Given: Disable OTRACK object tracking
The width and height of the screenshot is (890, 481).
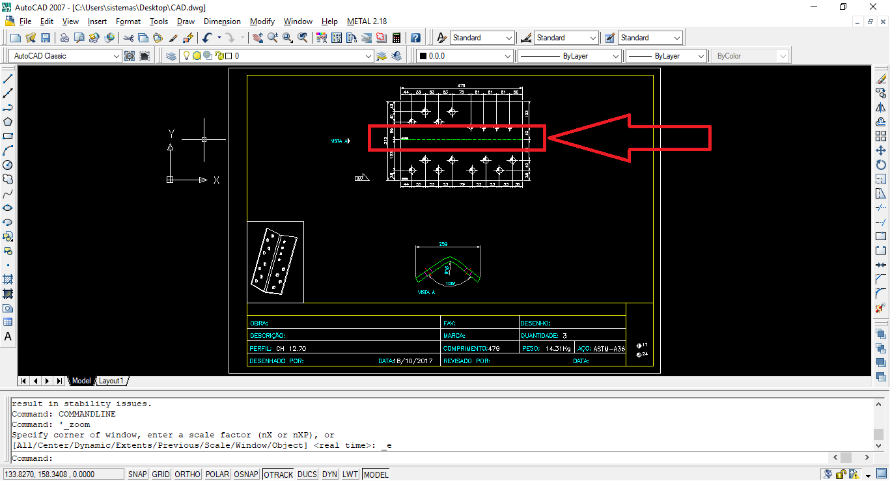Looking at the screenshot, I should point(278,474).
